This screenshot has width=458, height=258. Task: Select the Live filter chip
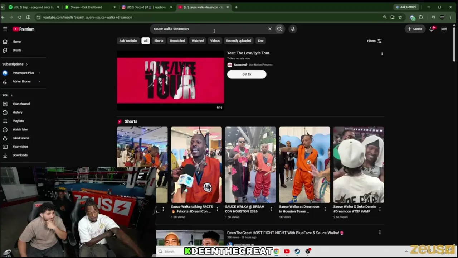pos(260,41)
